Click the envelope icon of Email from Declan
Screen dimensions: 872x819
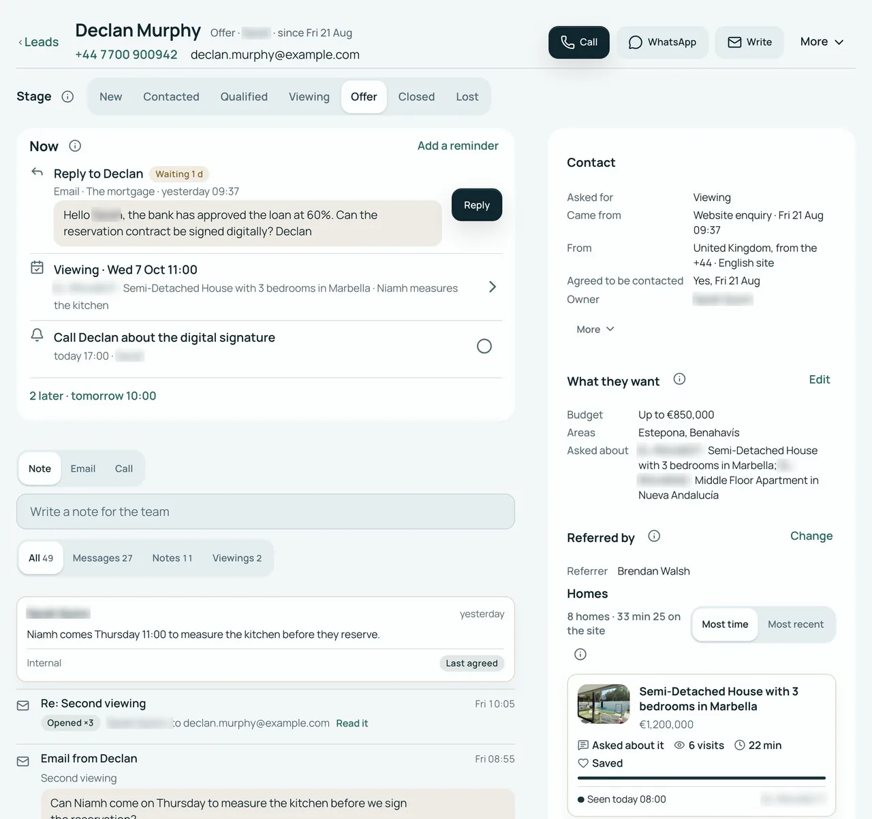(23, 761)
